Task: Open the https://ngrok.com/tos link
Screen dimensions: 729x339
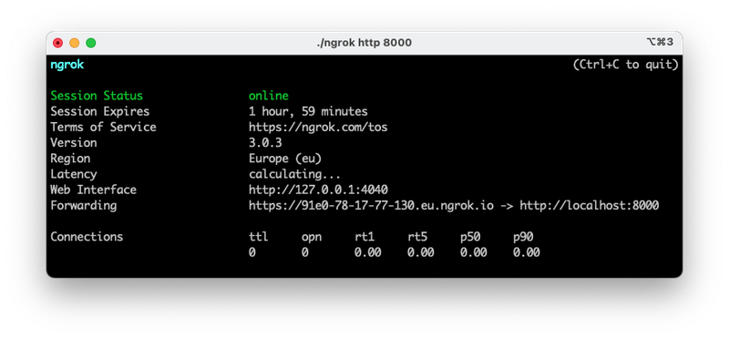Action: [318, 127]
